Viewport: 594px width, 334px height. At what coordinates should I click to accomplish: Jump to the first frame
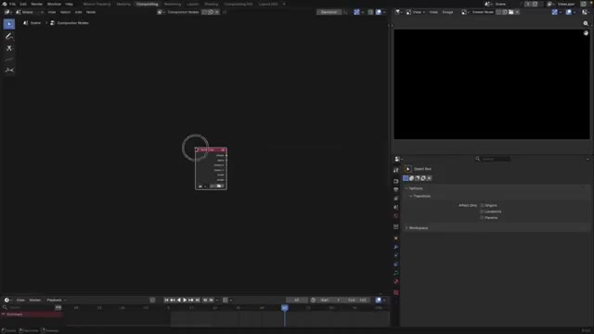[166, 300]
